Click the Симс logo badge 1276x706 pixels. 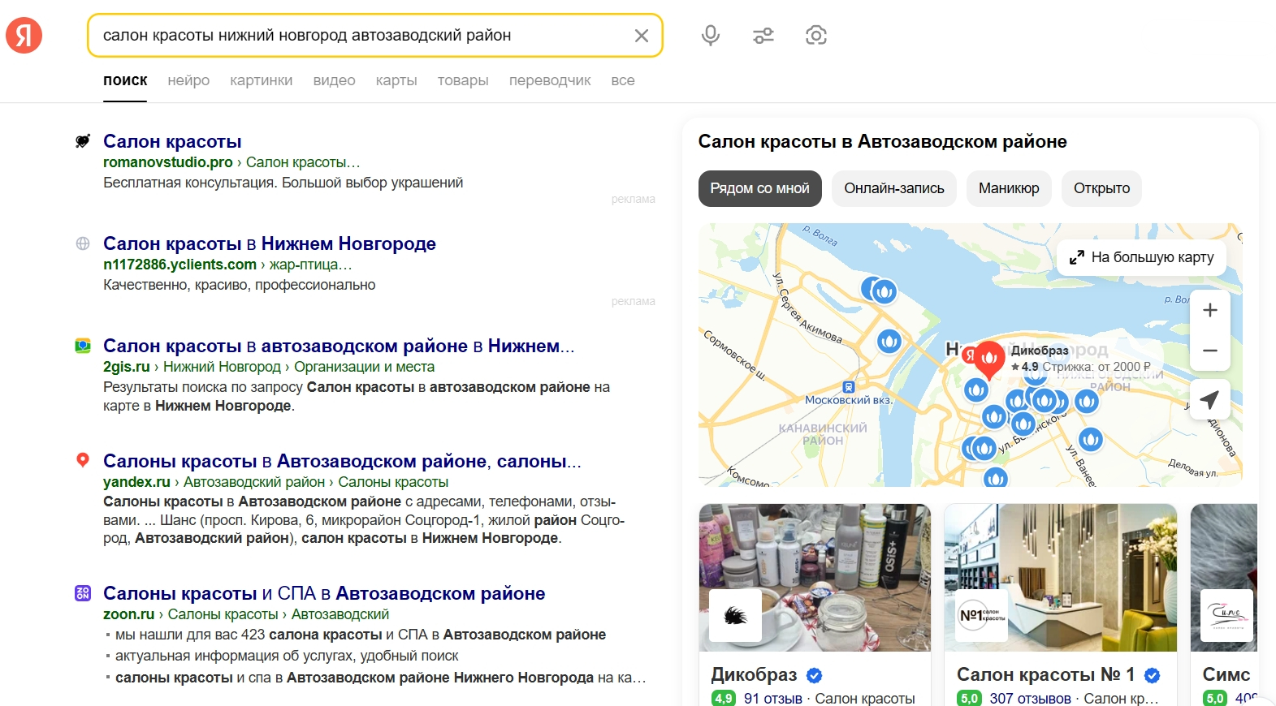click(x=1226, y=616)
